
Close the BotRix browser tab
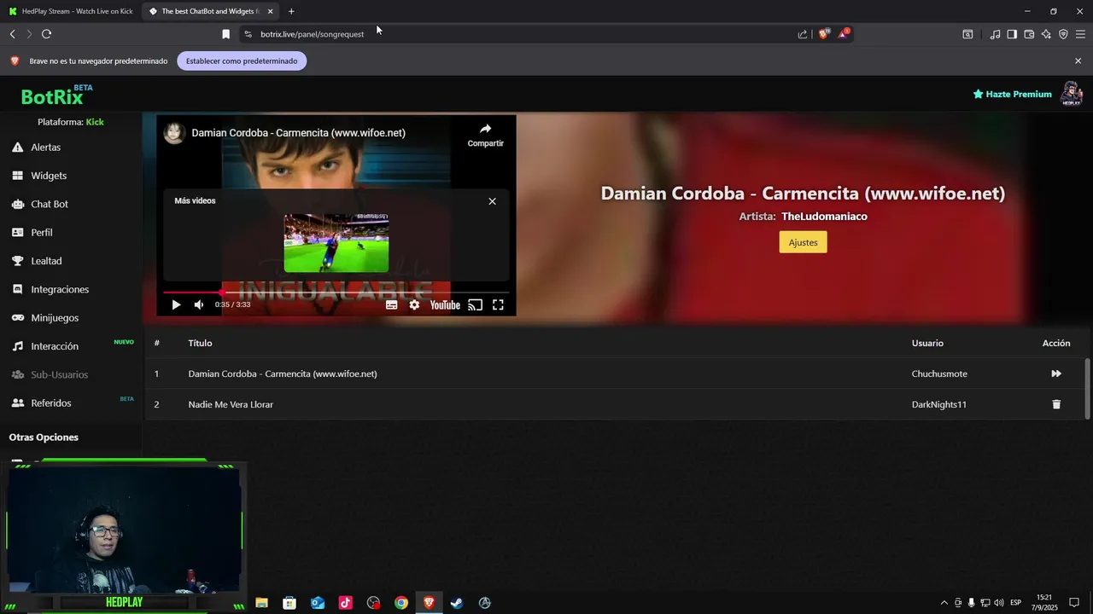271,11
